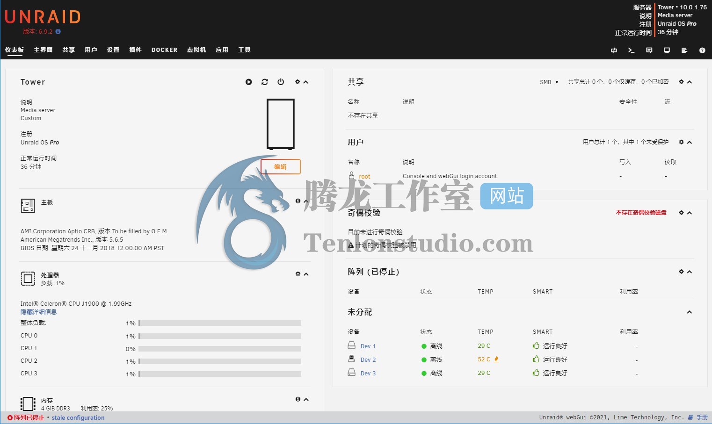712x424 pixels.
Task: Open the 仪表板 tab
Action: tap(15, 50)
